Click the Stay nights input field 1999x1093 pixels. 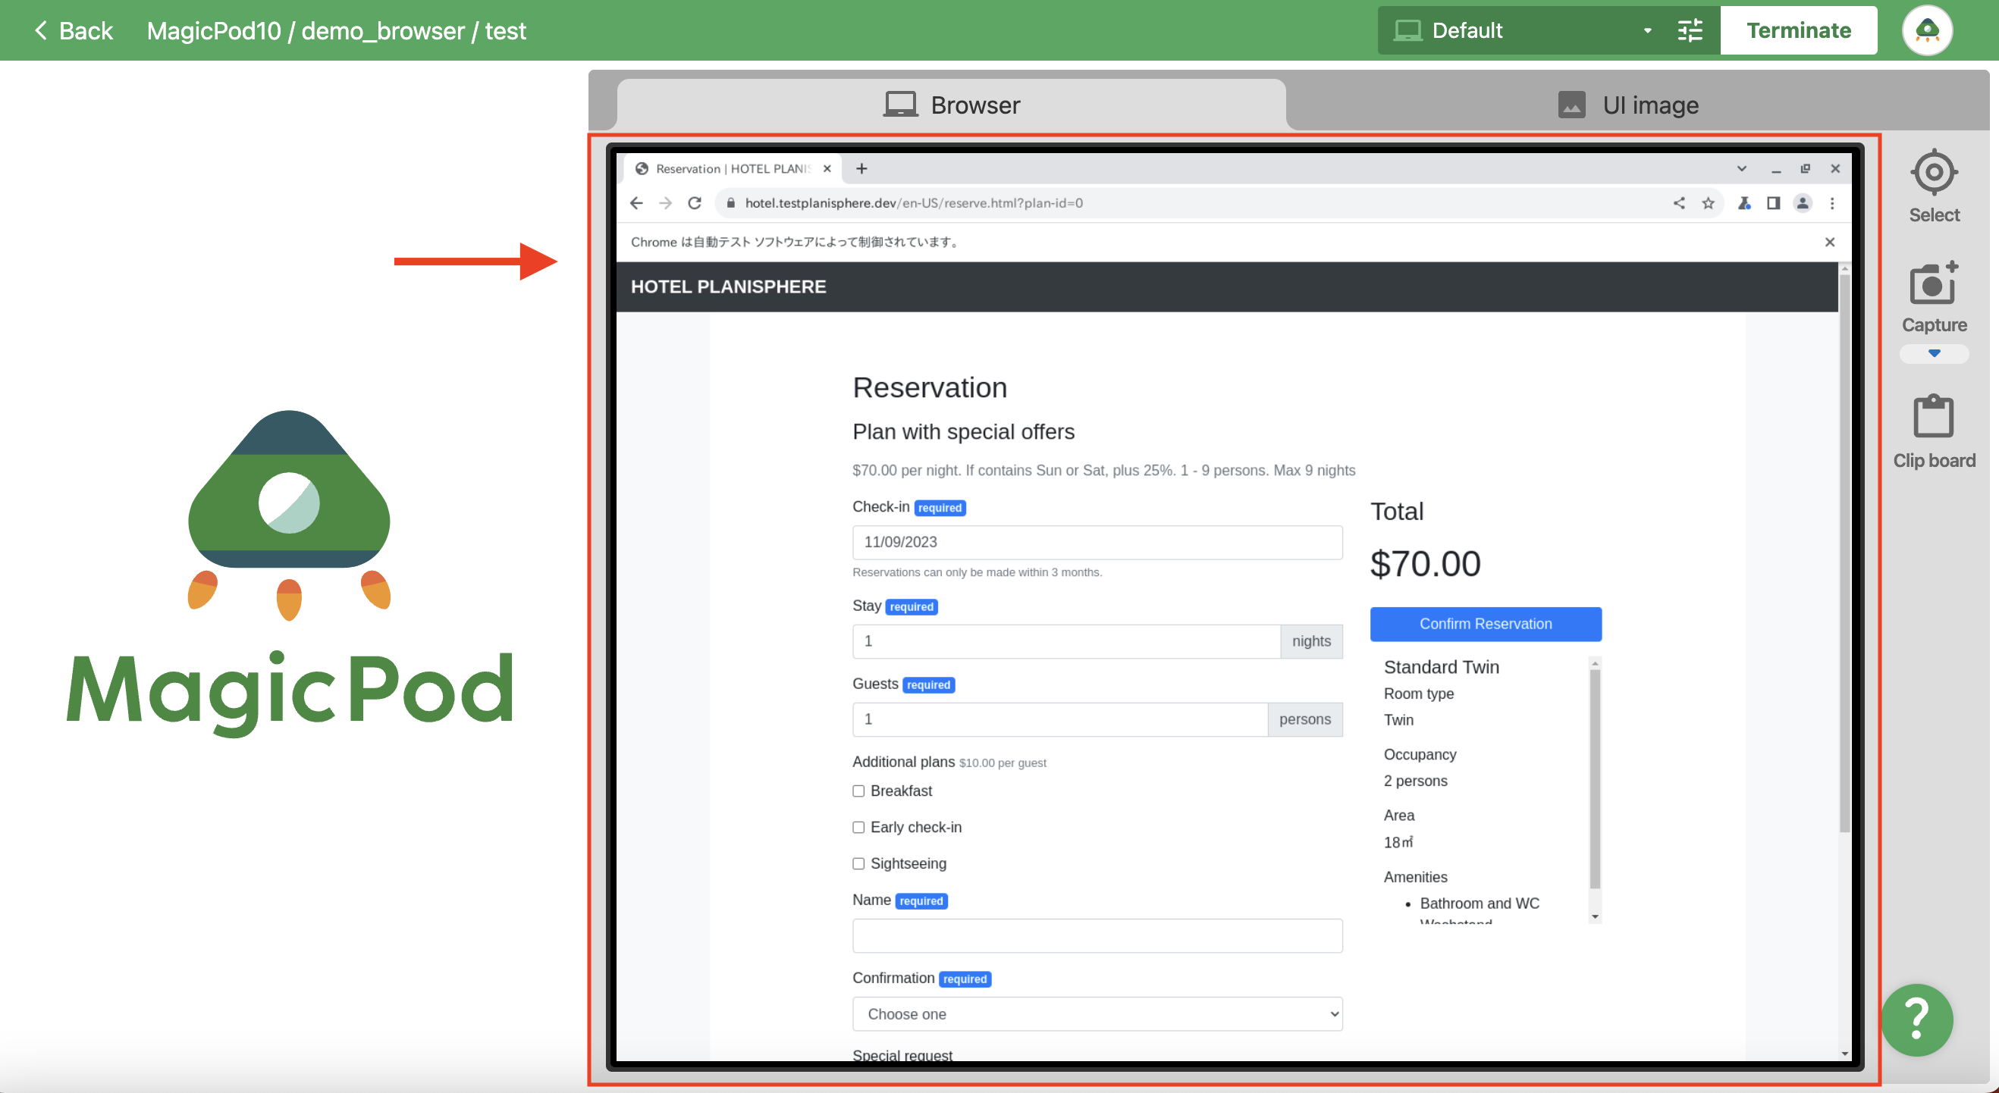tap(1065, 641)
